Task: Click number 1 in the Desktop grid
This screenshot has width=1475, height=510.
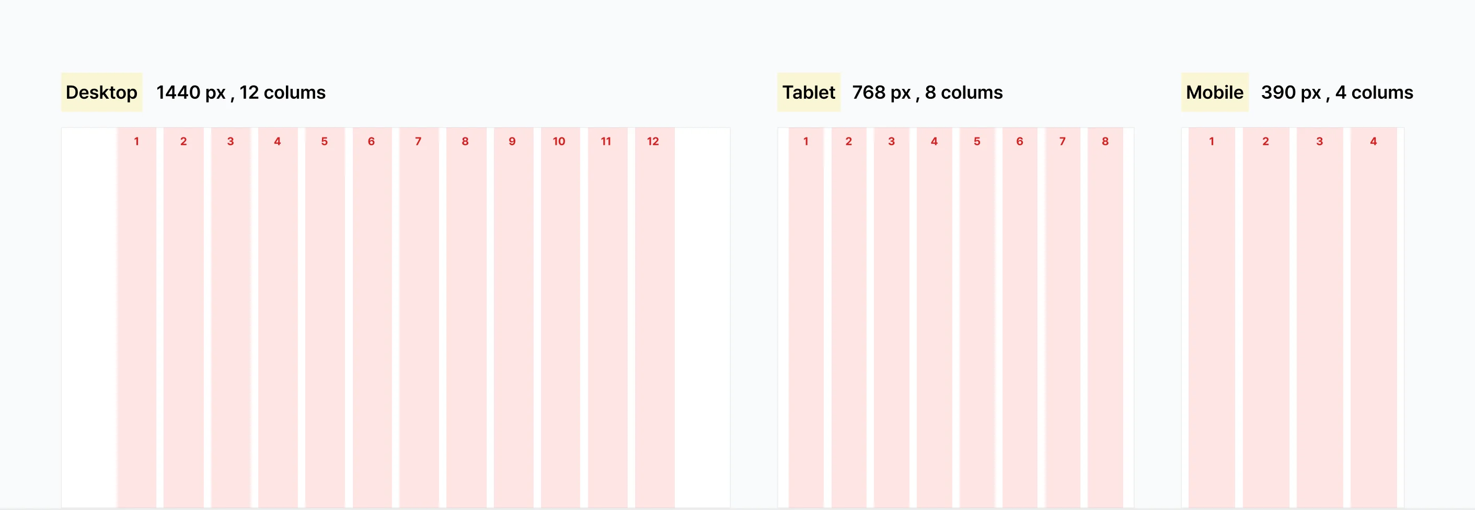Action: 136,142
